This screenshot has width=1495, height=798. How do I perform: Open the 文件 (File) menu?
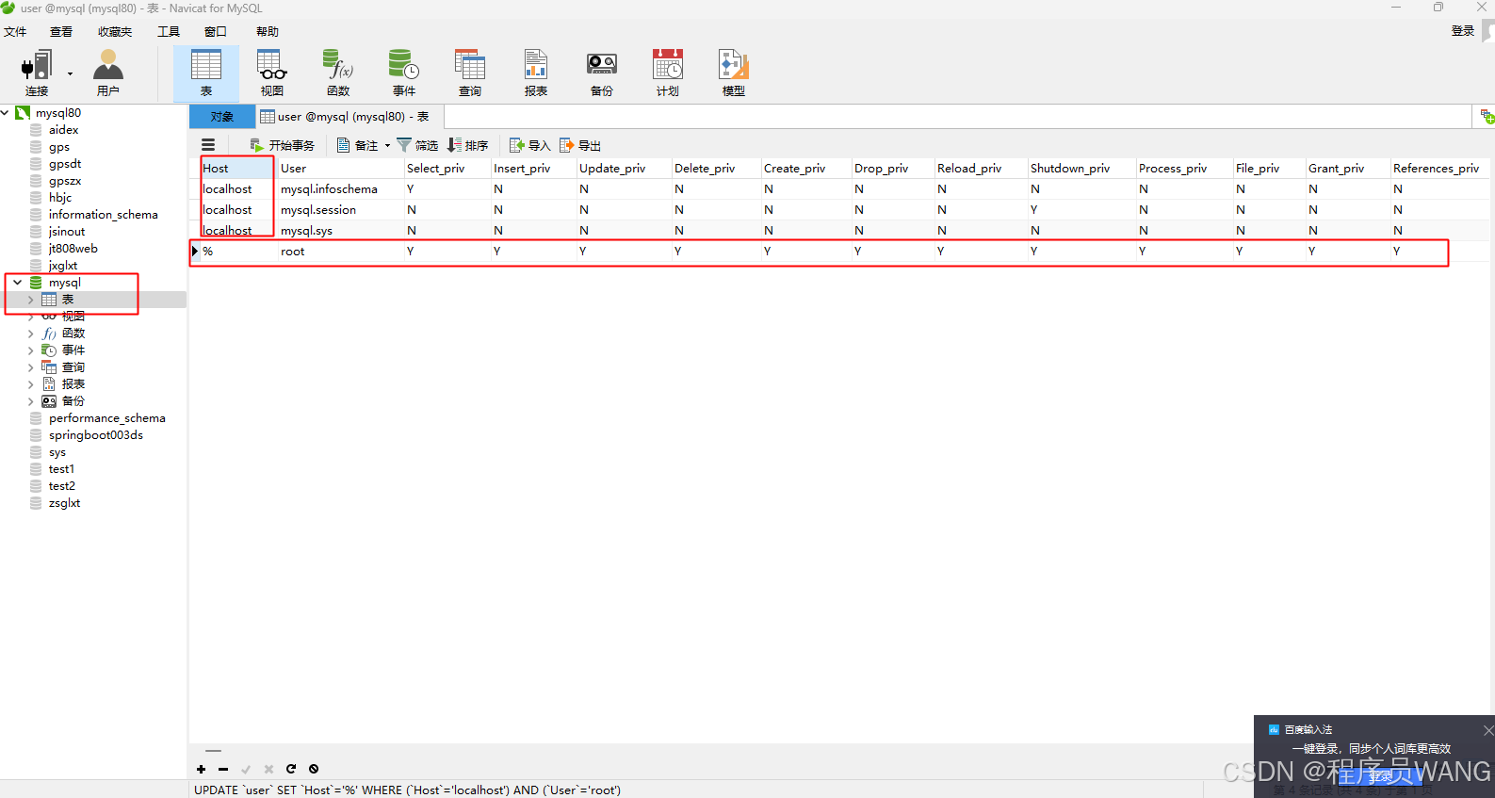(x=15, y=31)
